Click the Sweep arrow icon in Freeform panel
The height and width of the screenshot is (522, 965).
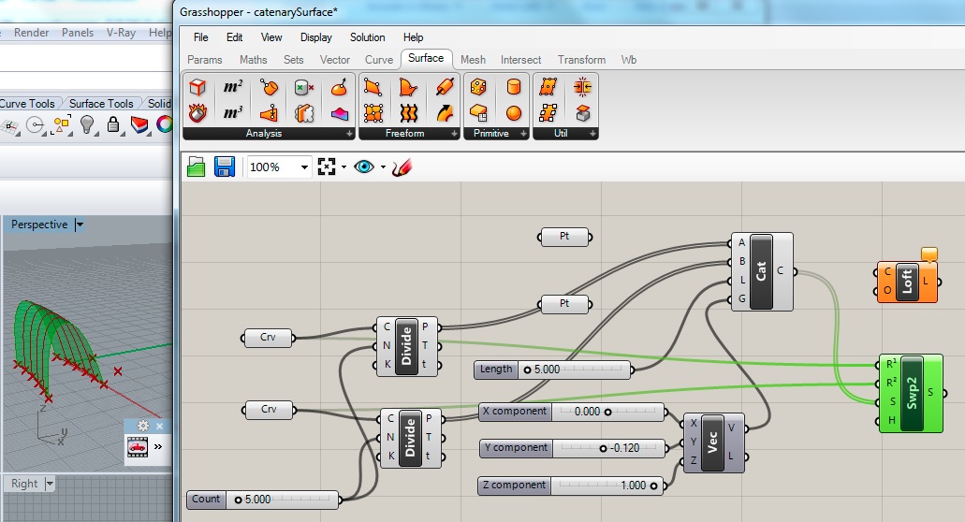click(445, 112)
